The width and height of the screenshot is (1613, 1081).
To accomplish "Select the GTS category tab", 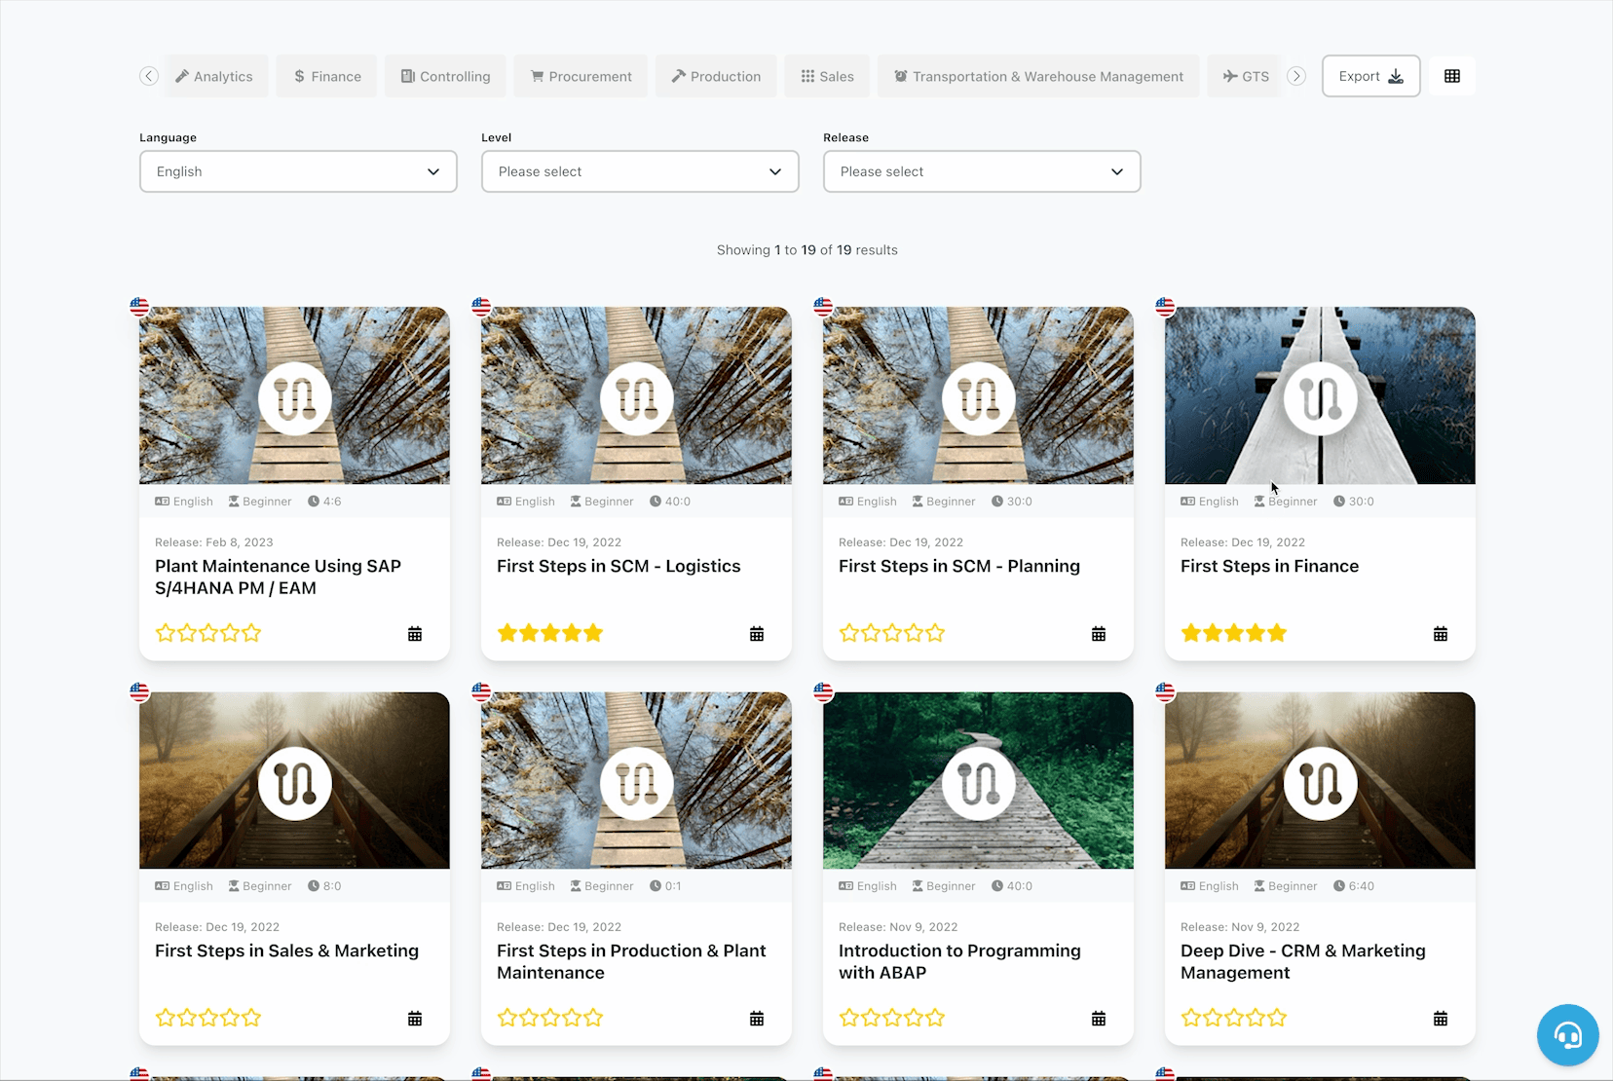I will 1246,76.
